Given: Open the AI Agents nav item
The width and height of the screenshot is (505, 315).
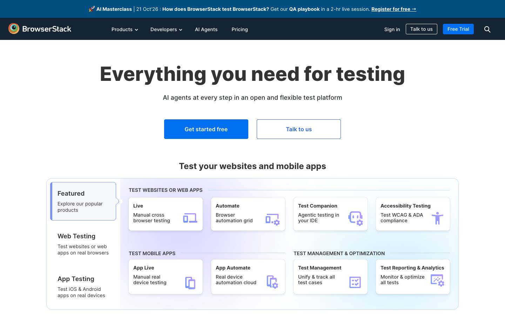Looking at the screenshot, I should (206, 29).
